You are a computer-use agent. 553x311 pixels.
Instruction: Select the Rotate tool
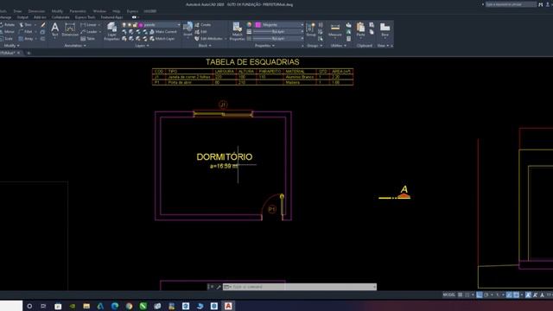(x=8, y=25)
